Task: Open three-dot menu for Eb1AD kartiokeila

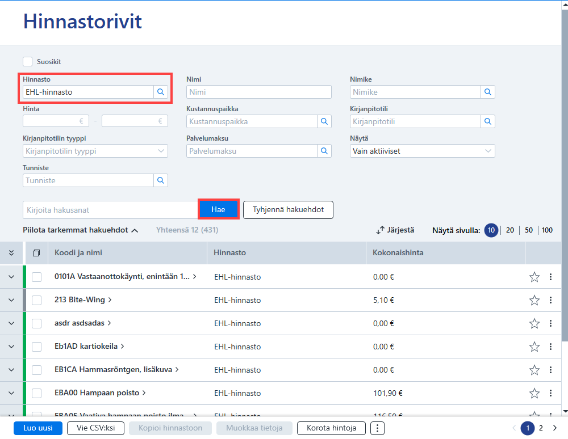Action: coord(550,347)
